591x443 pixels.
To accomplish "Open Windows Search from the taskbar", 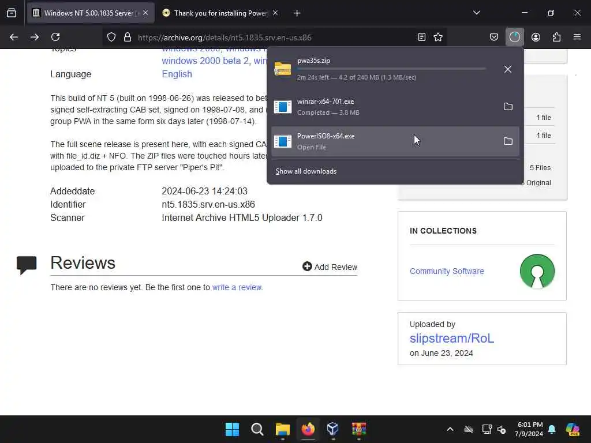I will coord(257,429).
